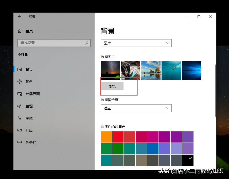Select 开始 settings page
229x179 pixels.
point(29,130)
